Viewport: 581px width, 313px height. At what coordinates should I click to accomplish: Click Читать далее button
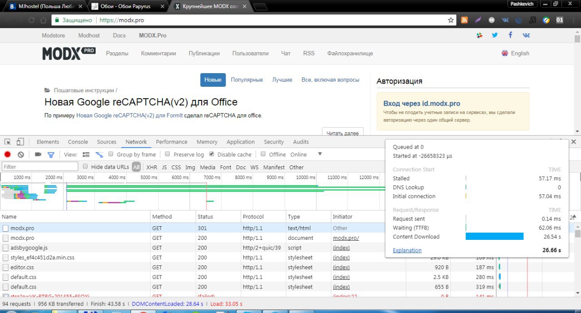tap(343, 133)
